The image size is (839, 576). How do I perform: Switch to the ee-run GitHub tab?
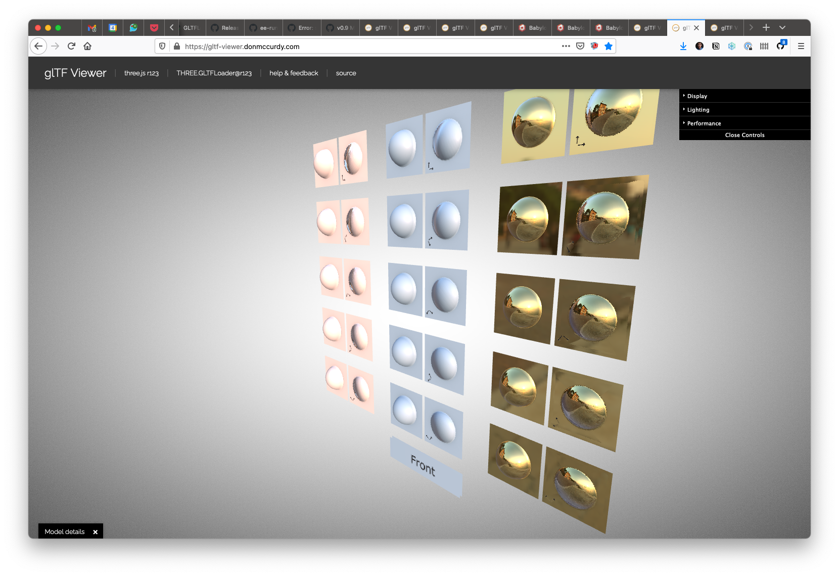(263, 28)
